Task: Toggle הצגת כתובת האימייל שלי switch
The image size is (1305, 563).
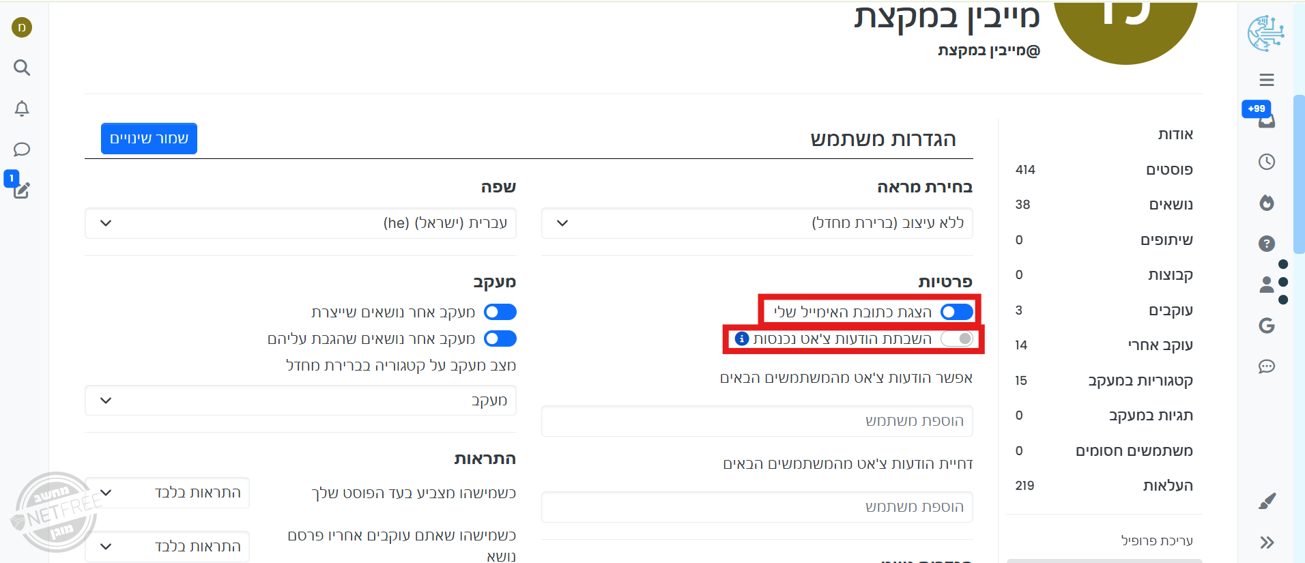Action: pos(957,312)
